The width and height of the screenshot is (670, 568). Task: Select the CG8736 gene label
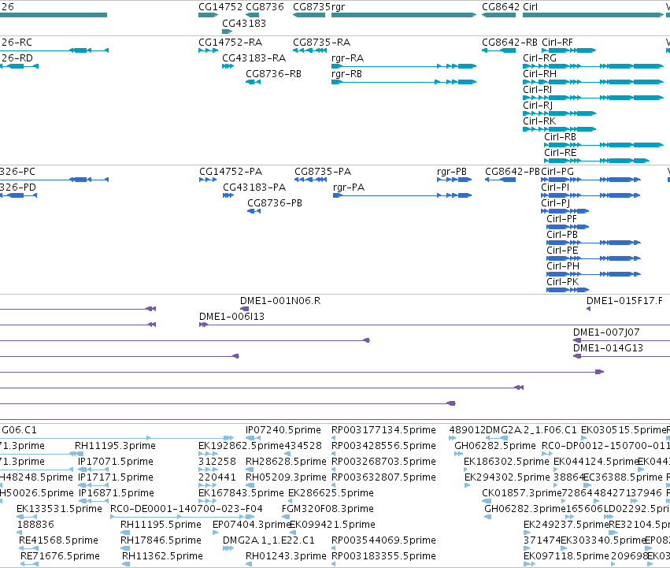(x=265, y=7)
